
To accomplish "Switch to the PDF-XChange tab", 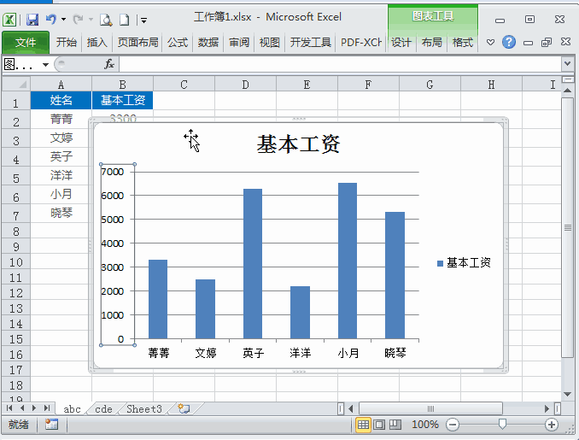I will click(x=360, y=42).
